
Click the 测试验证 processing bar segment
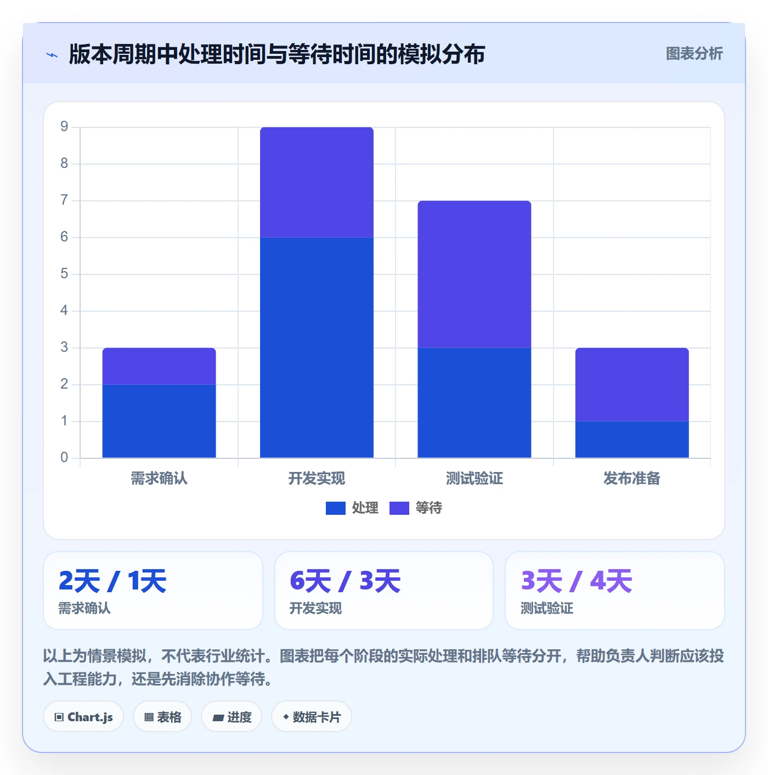475,402
